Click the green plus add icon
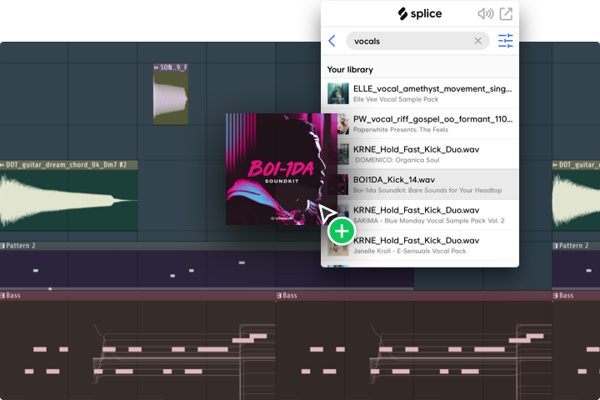This screenshot has width=600, height=400. (x=342, y=231)
